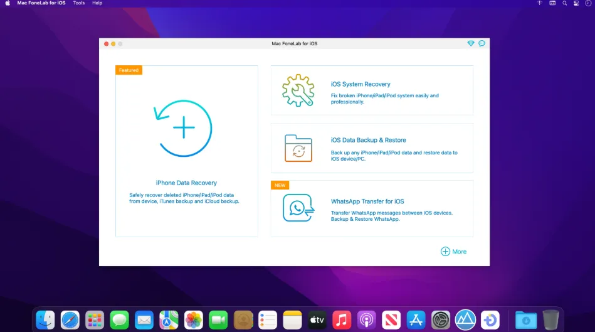The width and height of the screenshot is (595, 332).
Task: Select WhatsApp Transfer for iOS title
Action: (x=367, y=201)
